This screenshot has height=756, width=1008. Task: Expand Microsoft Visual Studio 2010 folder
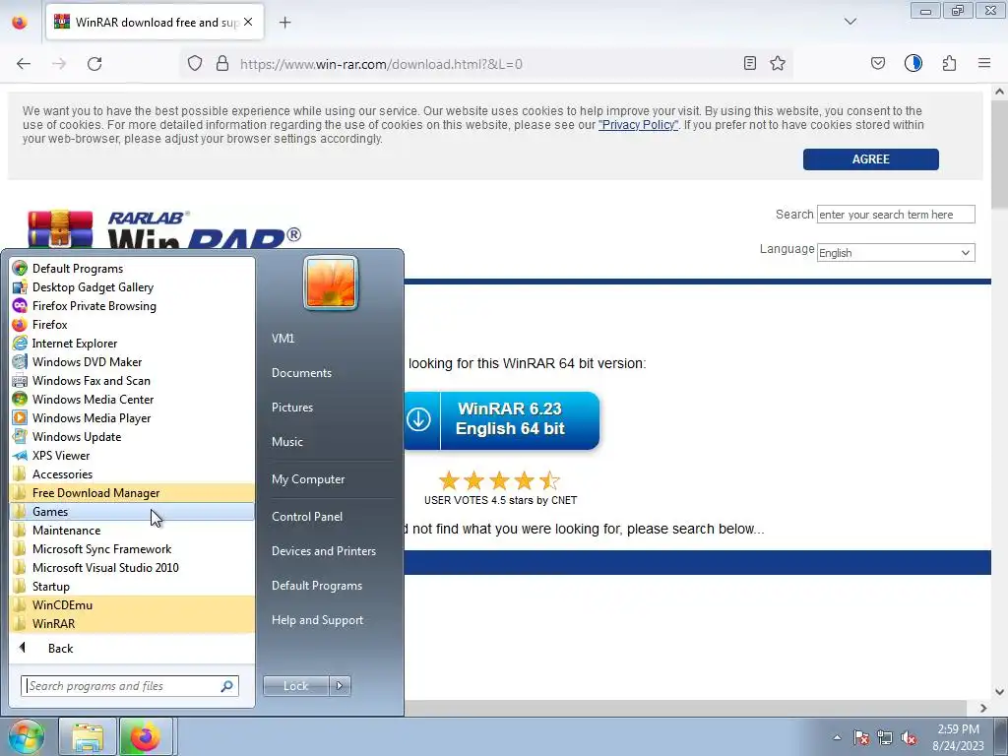132,568
